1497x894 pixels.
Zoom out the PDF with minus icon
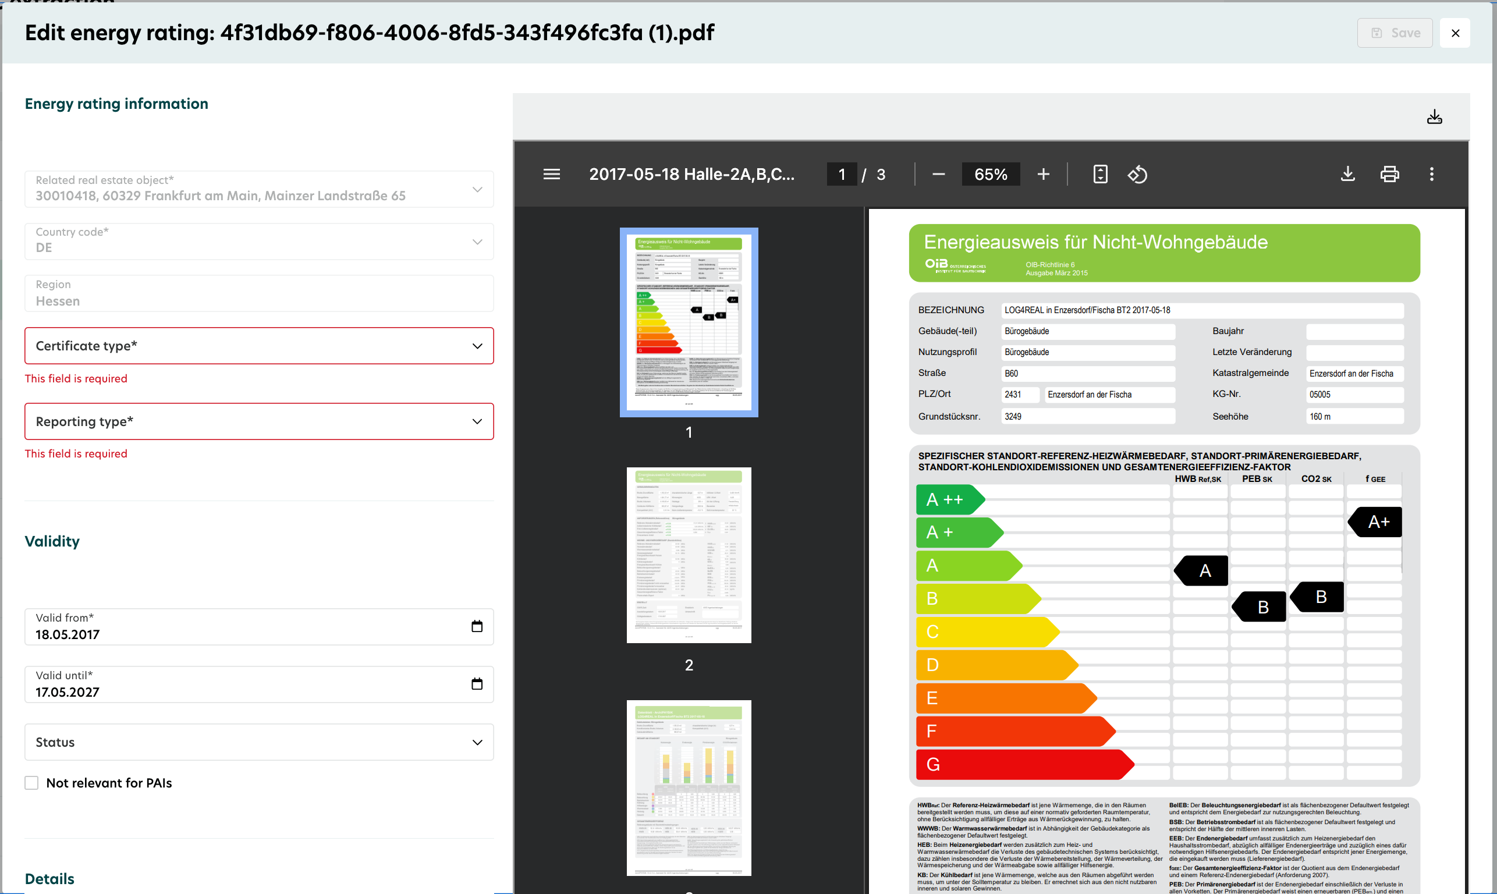(x=938, y=174)
